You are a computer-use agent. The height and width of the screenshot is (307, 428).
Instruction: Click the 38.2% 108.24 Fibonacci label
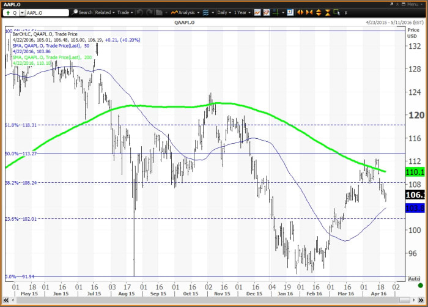pyautogui.click(x=21, y=183)
